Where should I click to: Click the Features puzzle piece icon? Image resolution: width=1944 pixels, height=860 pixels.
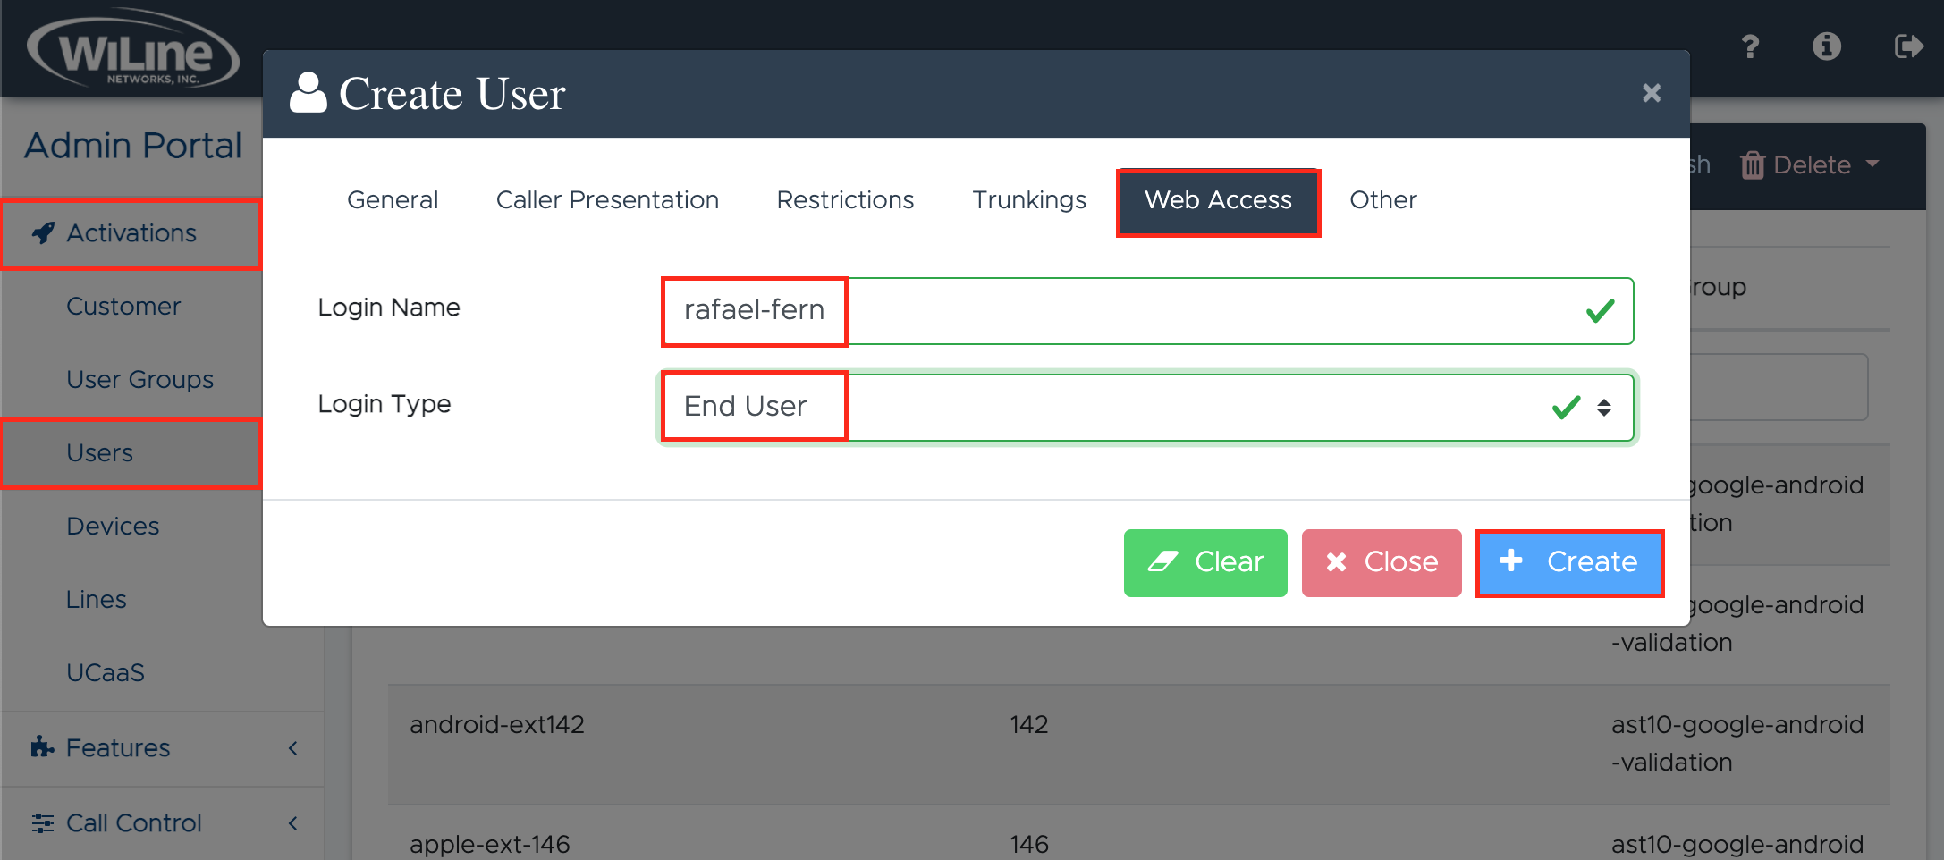(x=42, y=747)
